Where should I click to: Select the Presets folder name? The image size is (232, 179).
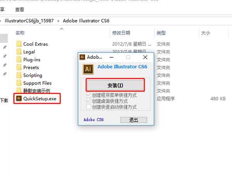pos(31,67)
